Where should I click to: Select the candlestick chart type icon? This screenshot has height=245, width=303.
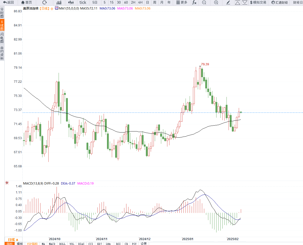pyautogui.click(x=71, y=3)
